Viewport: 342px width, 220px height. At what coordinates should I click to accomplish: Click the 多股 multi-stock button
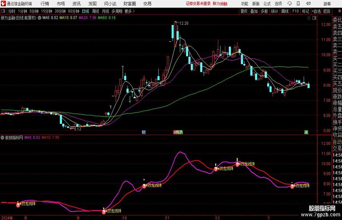click(x=264, y=11)
